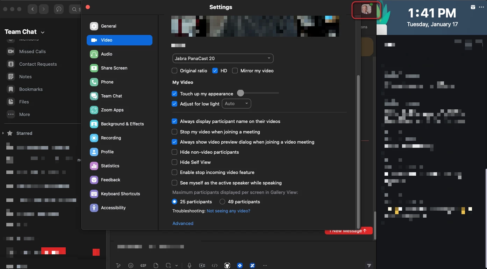Check Stop my video when joining a meeting
487x269 pixels.
coord(174,132)
